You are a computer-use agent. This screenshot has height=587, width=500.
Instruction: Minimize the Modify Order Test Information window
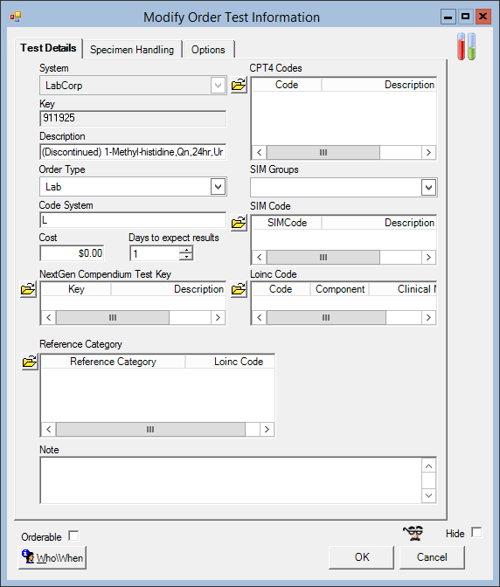click(448, 17)
